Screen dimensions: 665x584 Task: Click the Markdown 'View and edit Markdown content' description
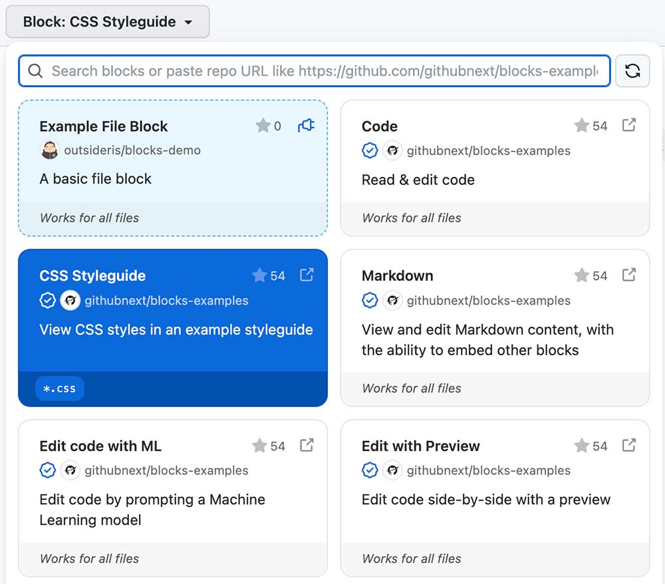click(x=487, y=340)
